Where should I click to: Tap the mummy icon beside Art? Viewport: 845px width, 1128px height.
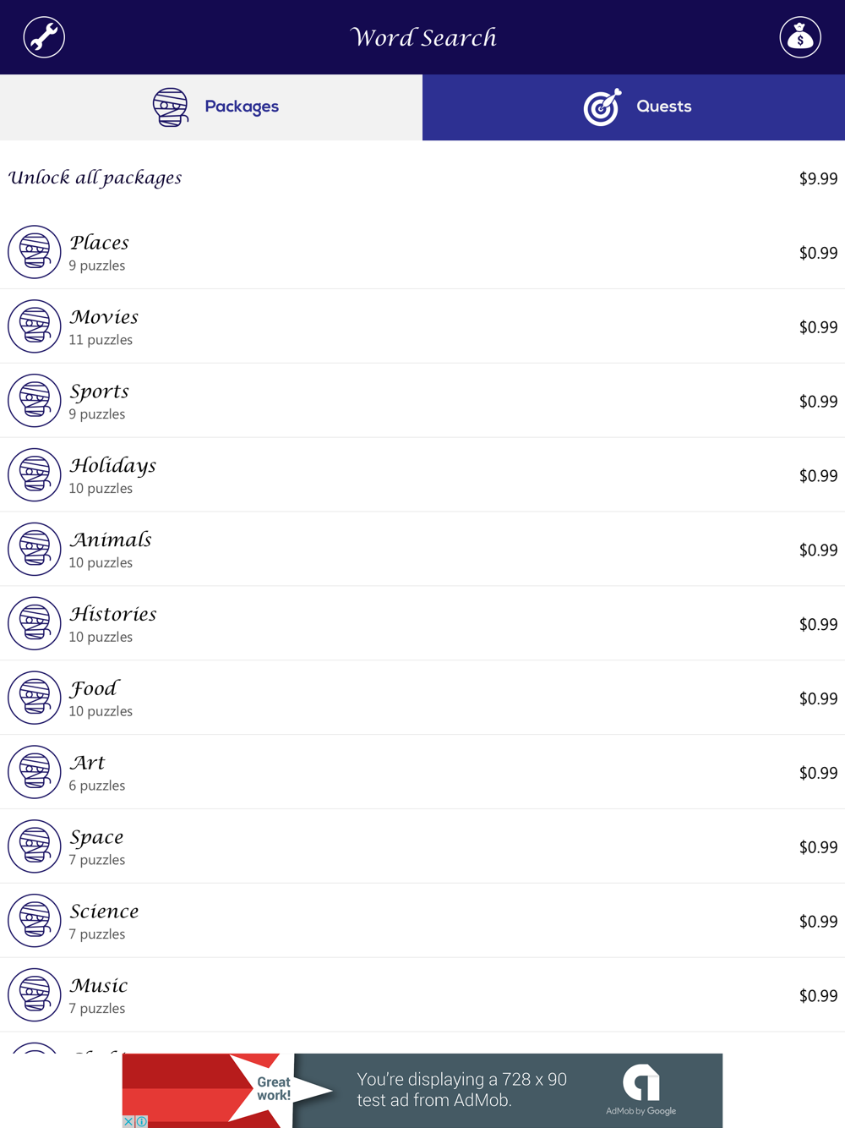pyautogui.click(x=35, y=772)
